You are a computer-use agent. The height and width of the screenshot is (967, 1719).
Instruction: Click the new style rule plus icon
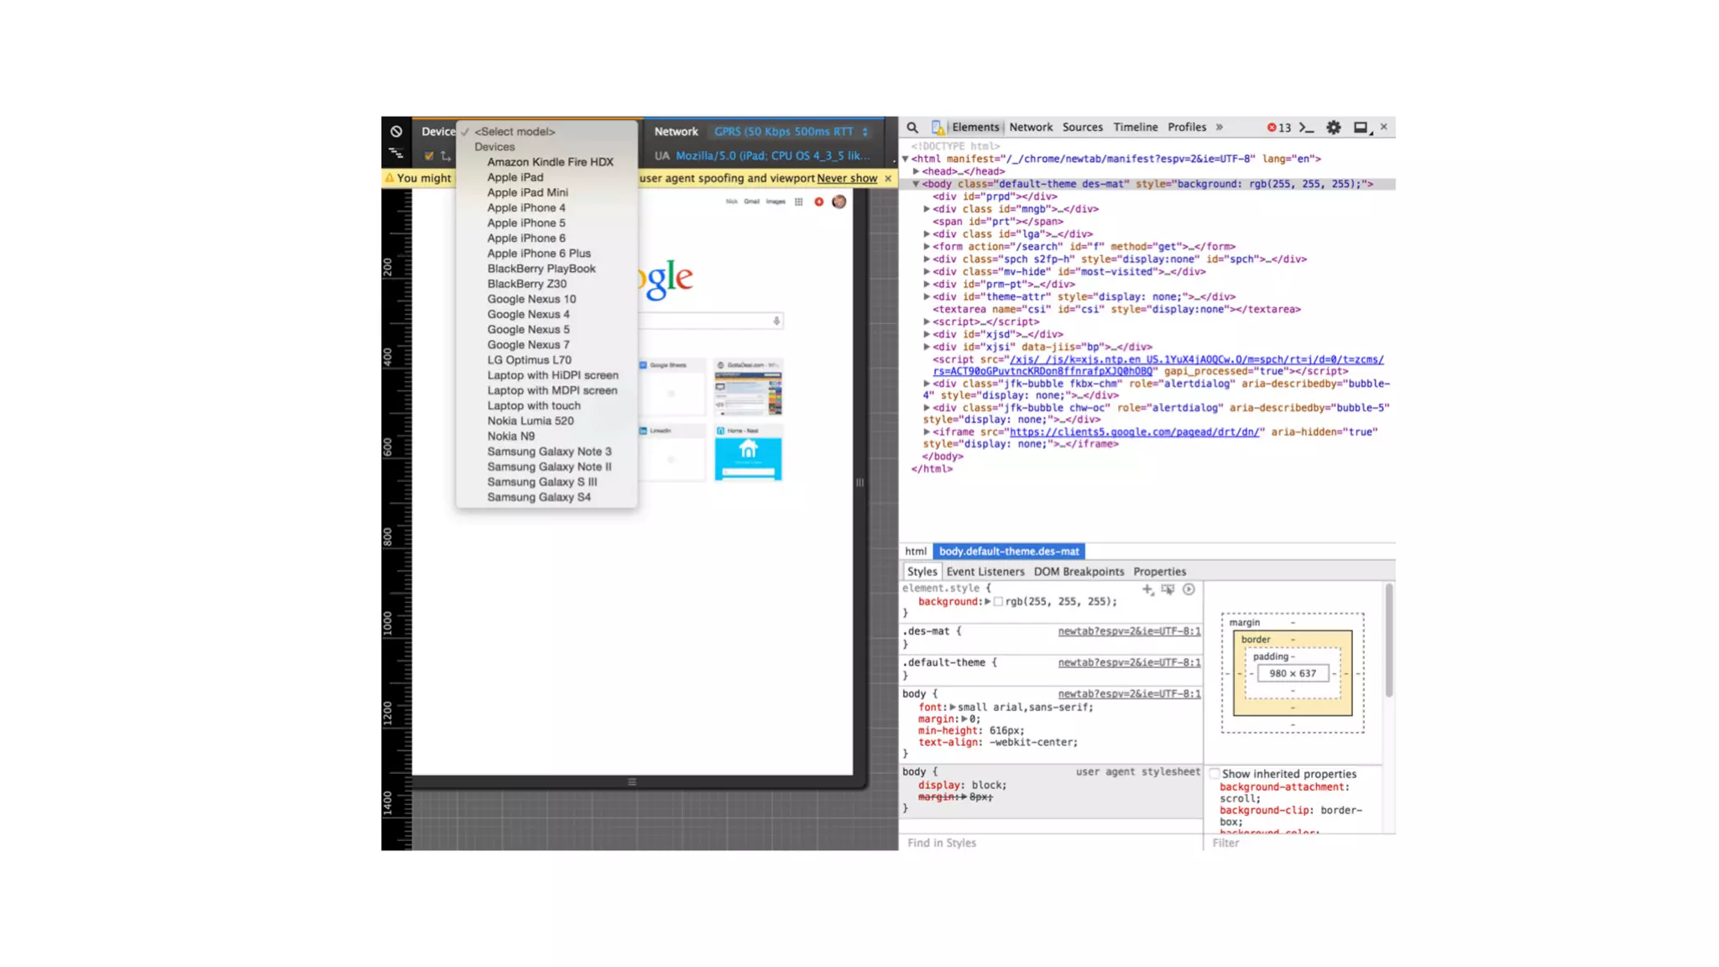tap(1147, 589)
